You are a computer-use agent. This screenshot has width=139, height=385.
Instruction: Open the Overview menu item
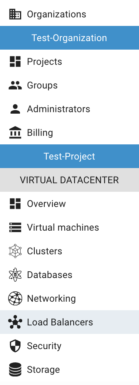pos(69,204)
